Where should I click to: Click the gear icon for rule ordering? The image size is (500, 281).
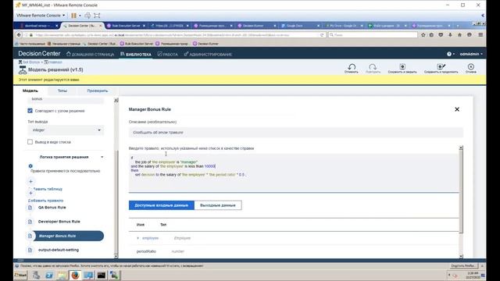30,166
